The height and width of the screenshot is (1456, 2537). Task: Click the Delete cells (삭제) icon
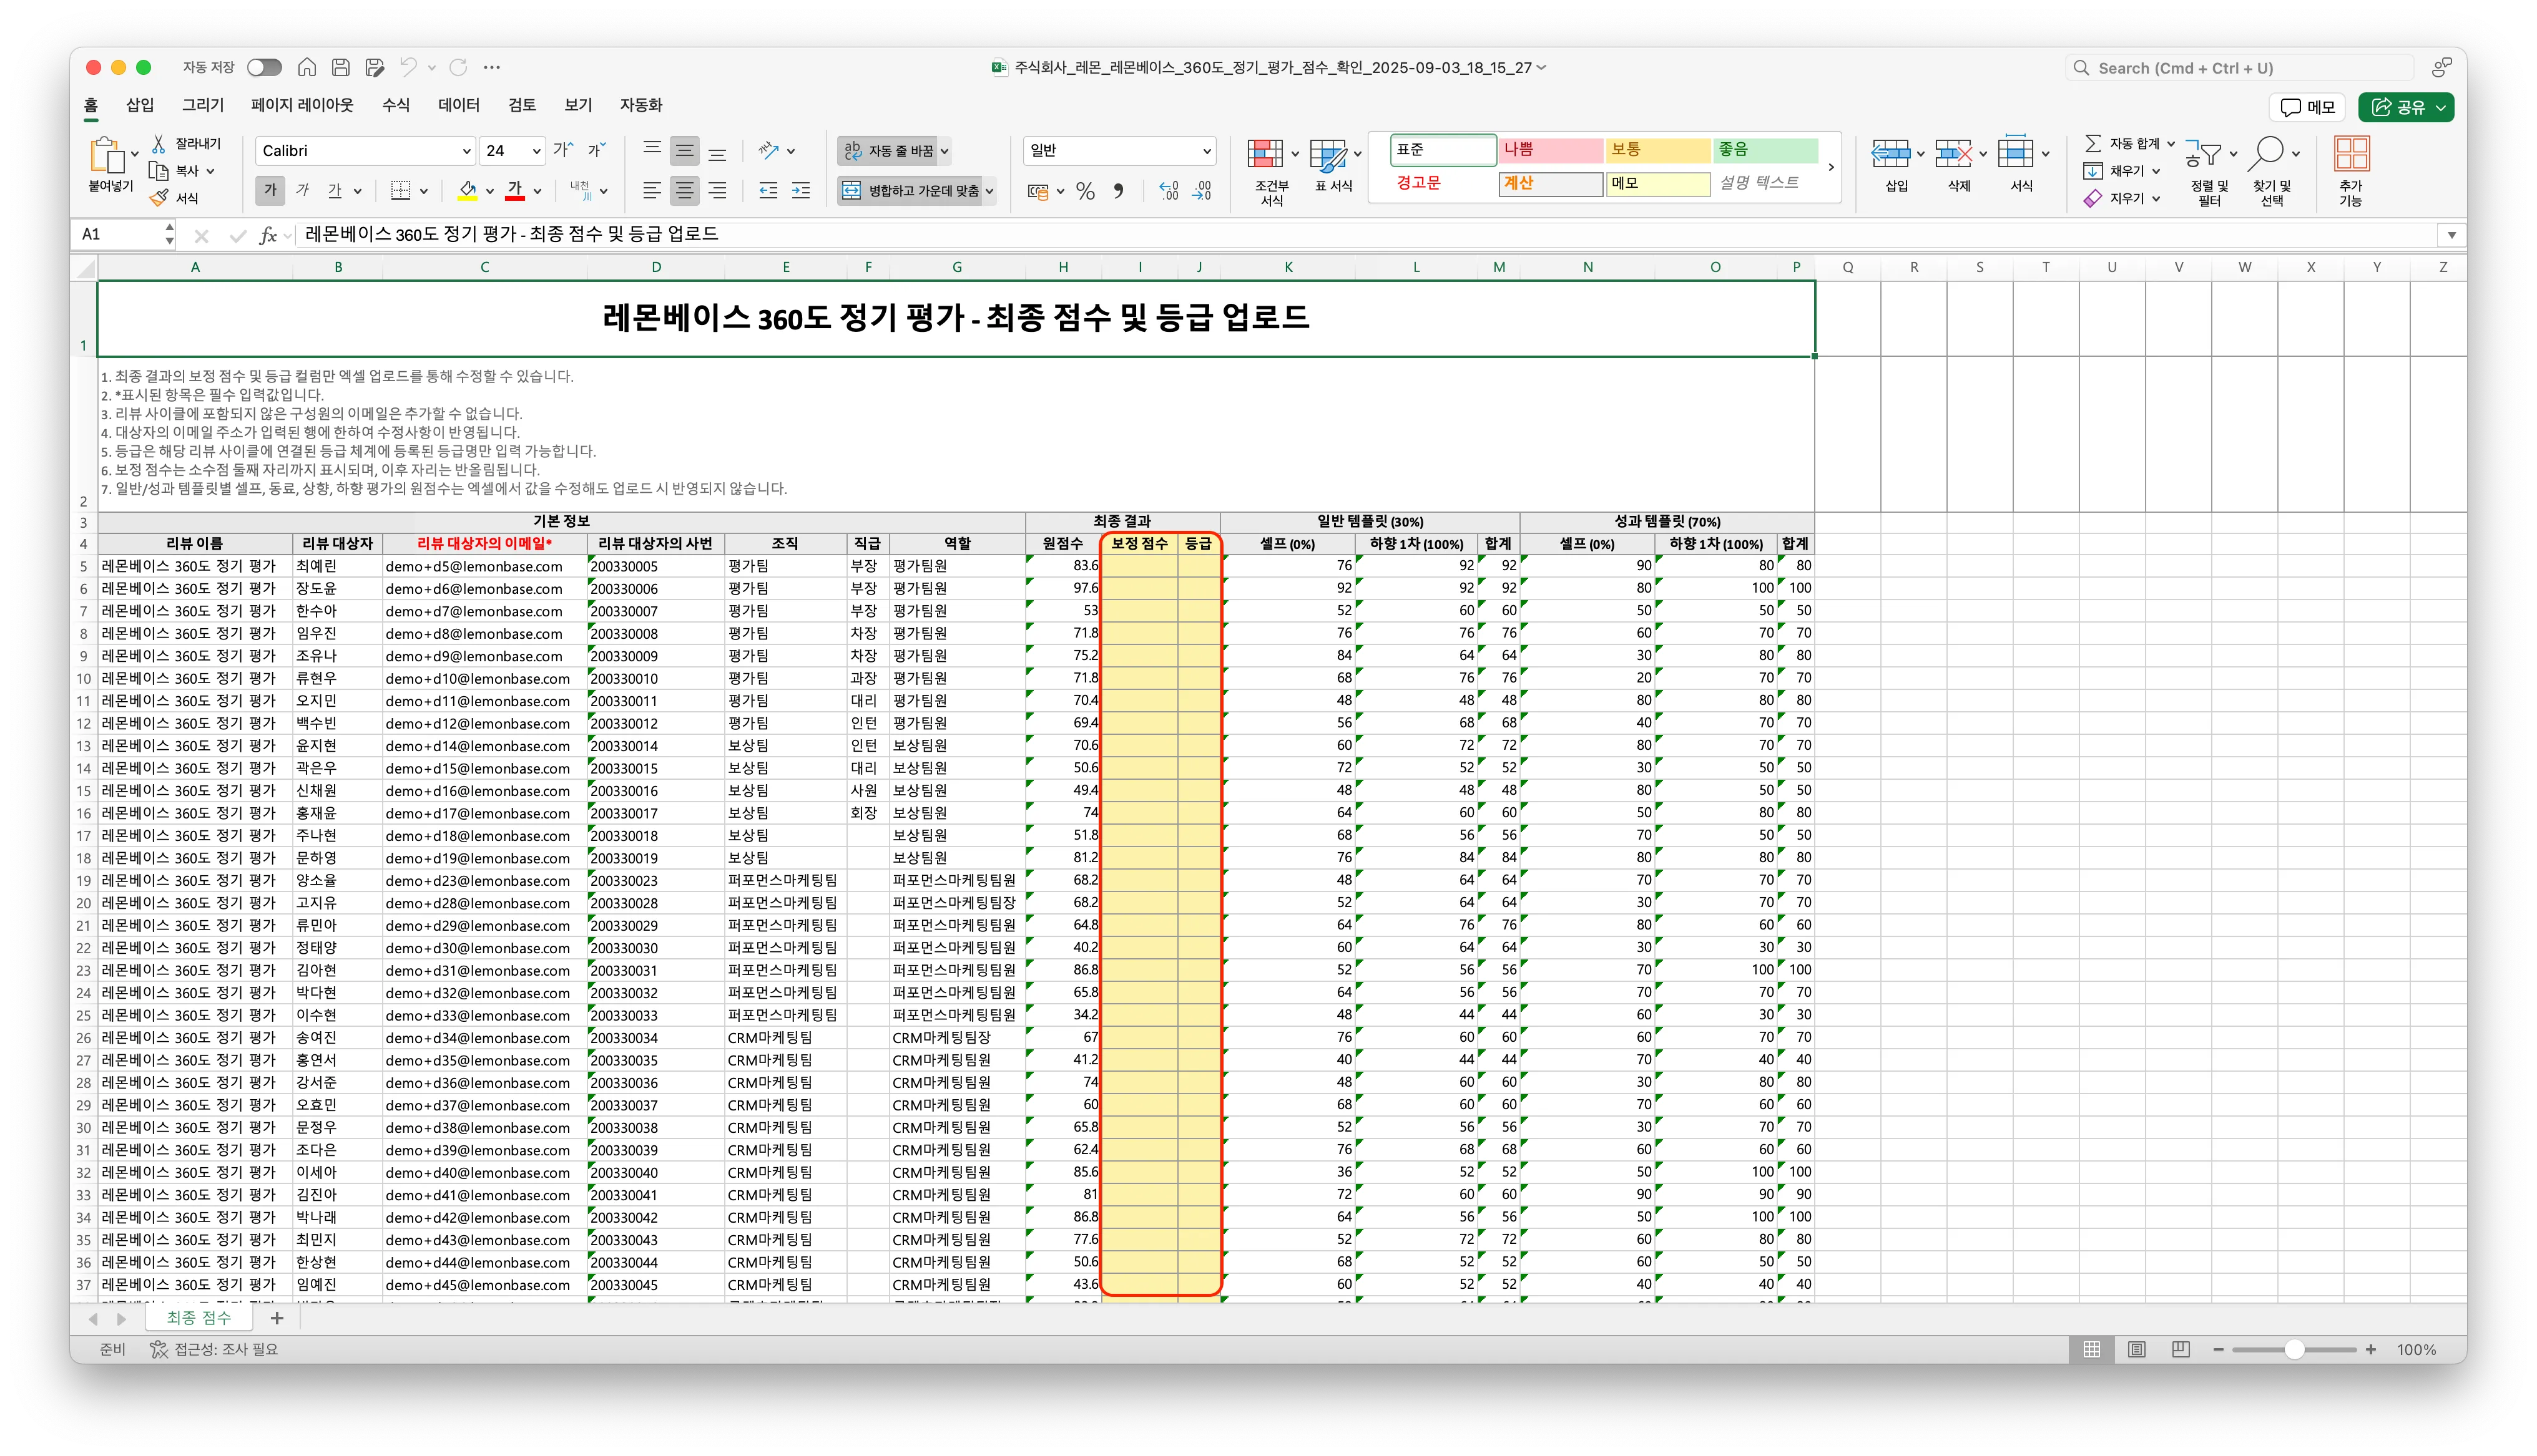point(1954,154)
